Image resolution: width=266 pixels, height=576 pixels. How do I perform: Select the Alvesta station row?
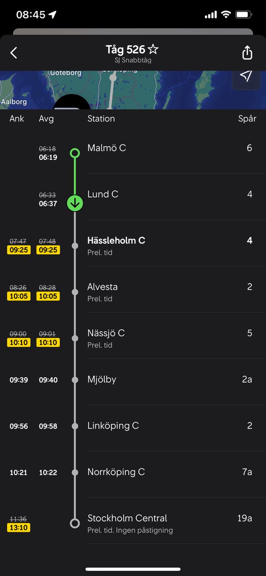tap(133, 289)
